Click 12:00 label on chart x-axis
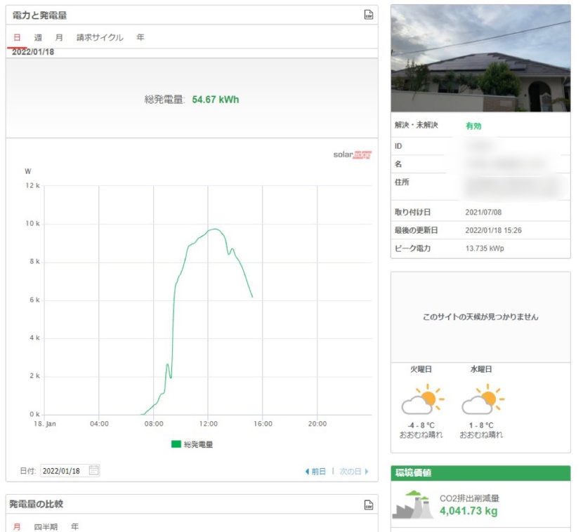Viewport: 583px width, 532px height. click(208, 423)
